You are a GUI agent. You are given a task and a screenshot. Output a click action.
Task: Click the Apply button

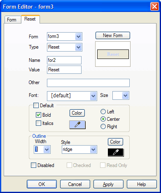pos(108,184)
